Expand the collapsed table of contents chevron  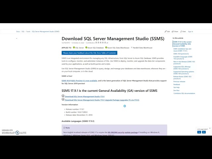click(17, 38)
